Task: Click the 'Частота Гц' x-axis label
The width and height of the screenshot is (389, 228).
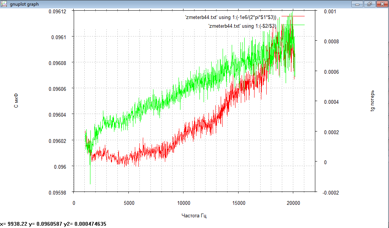Action: [194, 215]
